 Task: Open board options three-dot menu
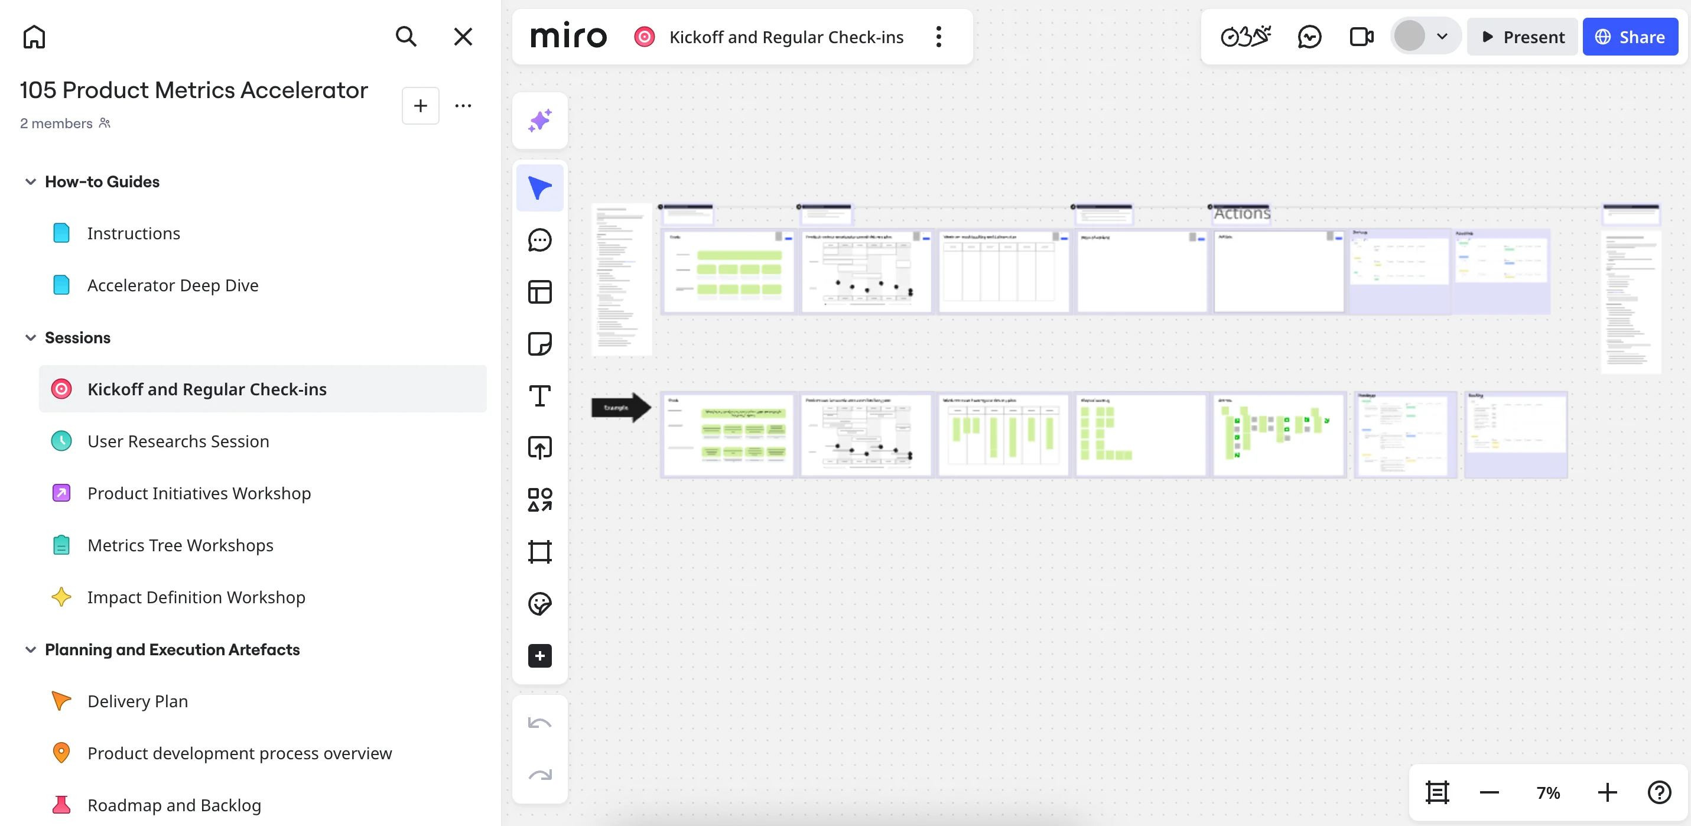939,37
